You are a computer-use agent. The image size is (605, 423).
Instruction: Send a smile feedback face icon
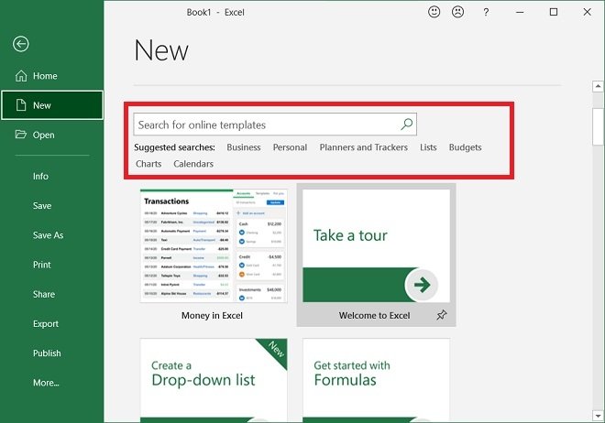click(x=434, y=12)
